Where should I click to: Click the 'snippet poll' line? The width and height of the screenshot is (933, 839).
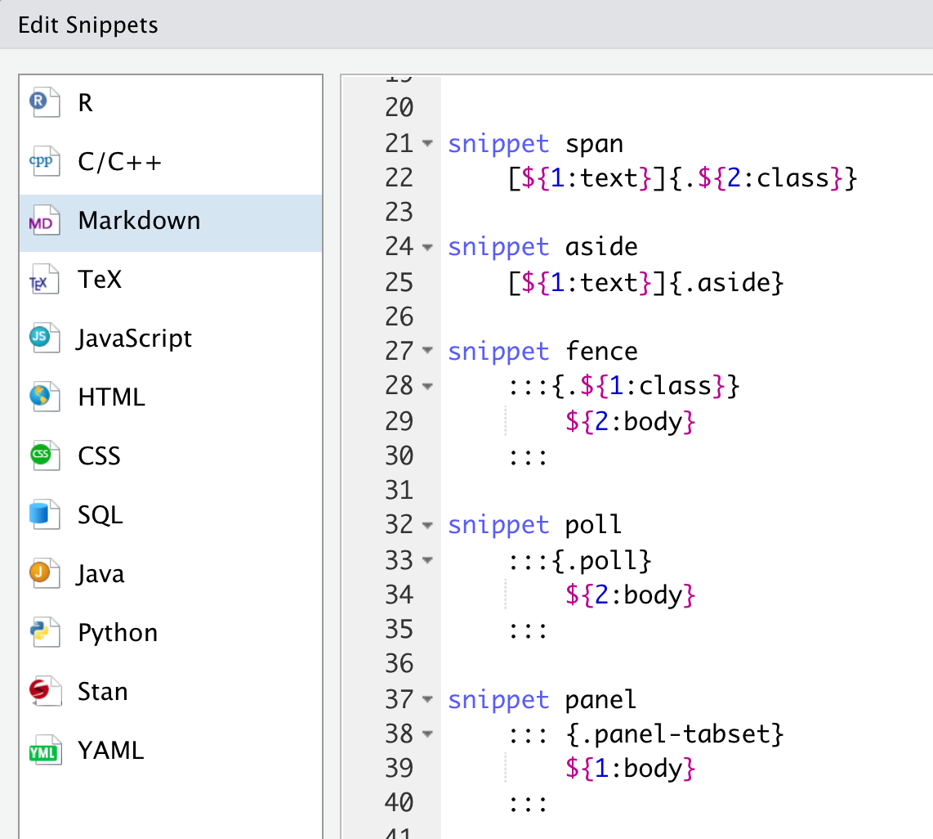pyautogui.click(x=534, y=525)
